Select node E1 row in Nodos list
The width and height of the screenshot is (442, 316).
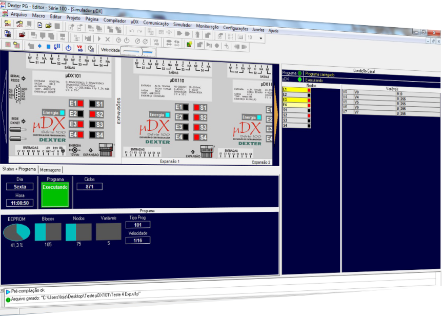point(296,90)
